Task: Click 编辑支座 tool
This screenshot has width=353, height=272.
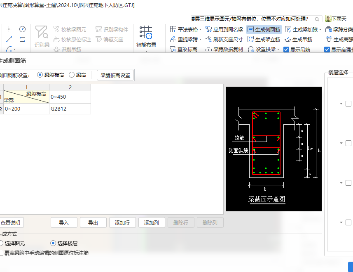Action: [110, 40]
